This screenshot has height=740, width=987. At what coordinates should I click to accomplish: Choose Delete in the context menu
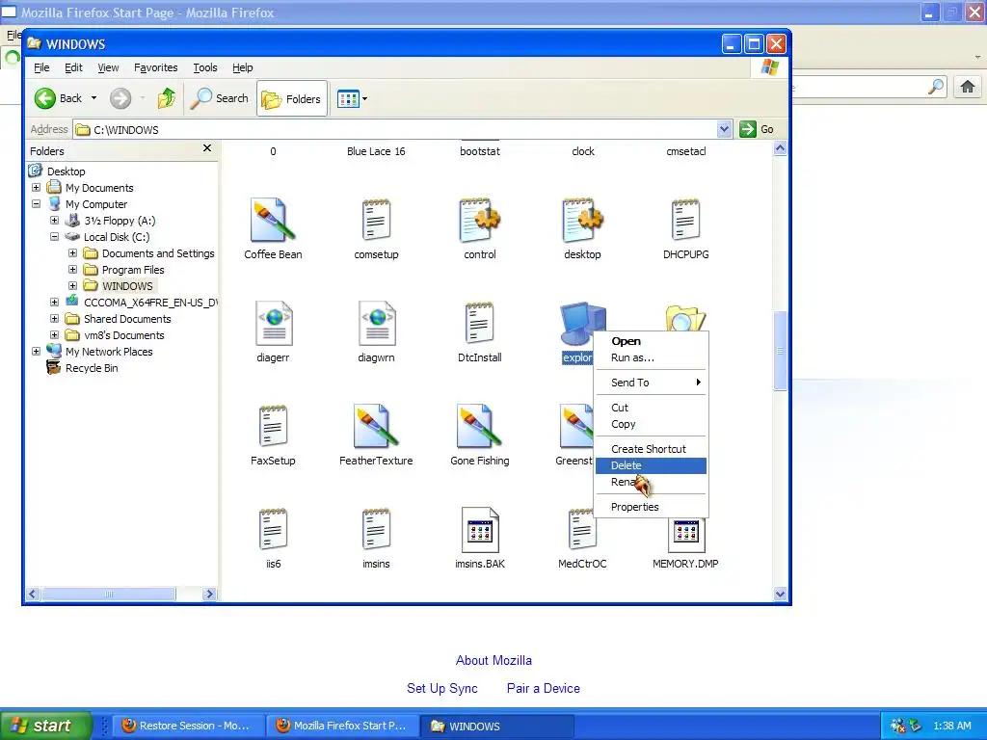pos(652,465)
